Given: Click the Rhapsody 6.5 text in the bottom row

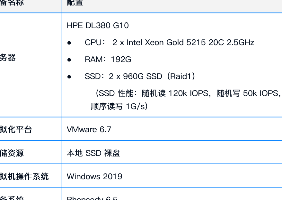Looking at the screenshot, I should pyautogui.click(x=92, y=198).
